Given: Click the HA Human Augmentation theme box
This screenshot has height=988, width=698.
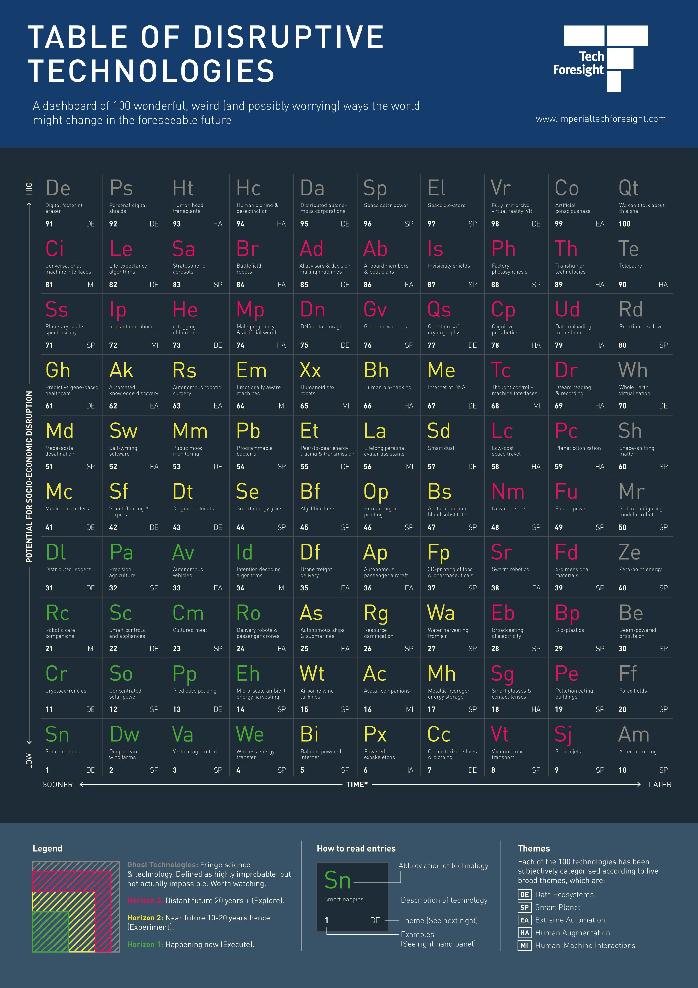Looking at the screenshot, I should [524, 932].
